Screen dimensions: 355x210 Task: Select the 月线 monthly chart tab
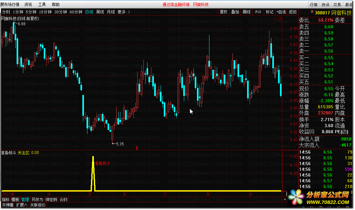coord(111,12)
